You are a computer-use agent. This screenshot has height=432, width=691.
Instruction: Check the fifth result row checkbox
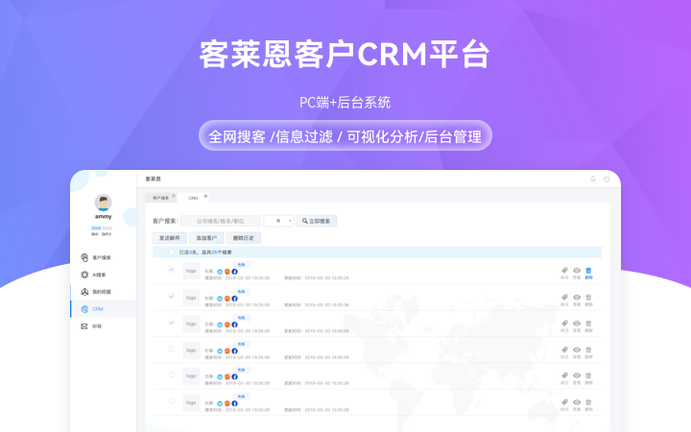click(172, 374)
